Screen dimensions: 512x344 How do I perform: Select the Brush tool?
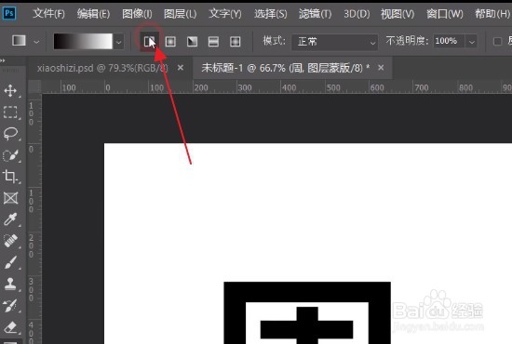coord(10,262)
